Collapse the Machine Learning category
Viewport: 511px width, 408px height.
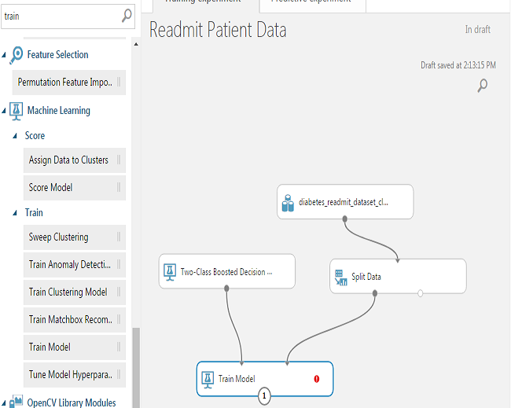click(4, 111)
